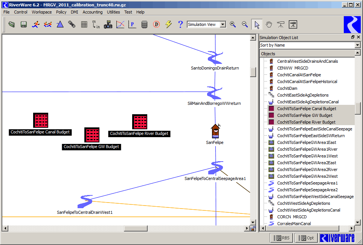Click the Open model folder icon

[12, 24]
